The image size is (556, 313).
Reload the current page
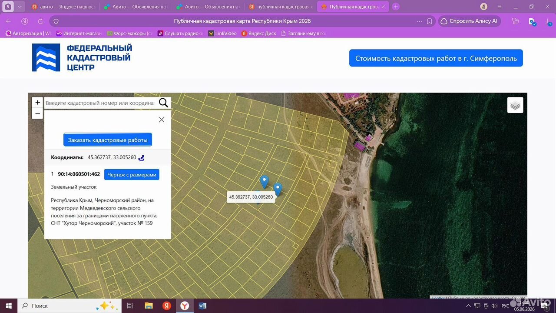coord(40,21)
